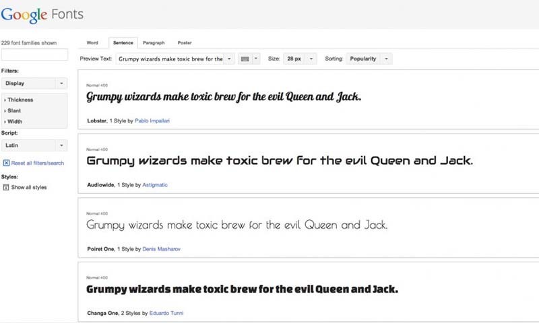
Task: Switch to the Sentence tab
Action: [123, 43]
